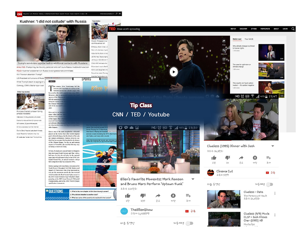Add Ellen video to a playlist
The width and height of the screenshot is (303, 227).
pos(188,196)
